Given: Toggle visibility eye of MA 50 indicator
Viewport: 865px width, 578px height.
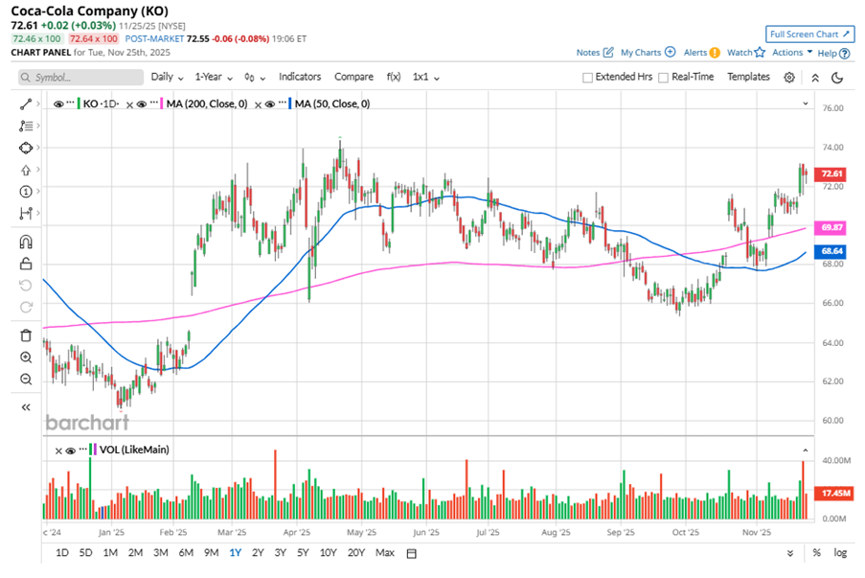Looking at the screenshot, I should (x=270, y=104).
